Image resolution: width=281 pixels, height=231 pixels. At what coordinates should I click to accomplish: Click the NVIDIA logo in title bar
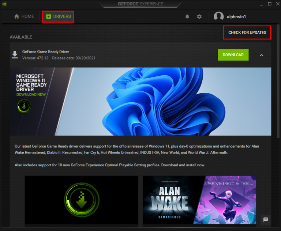pos(4,4)
